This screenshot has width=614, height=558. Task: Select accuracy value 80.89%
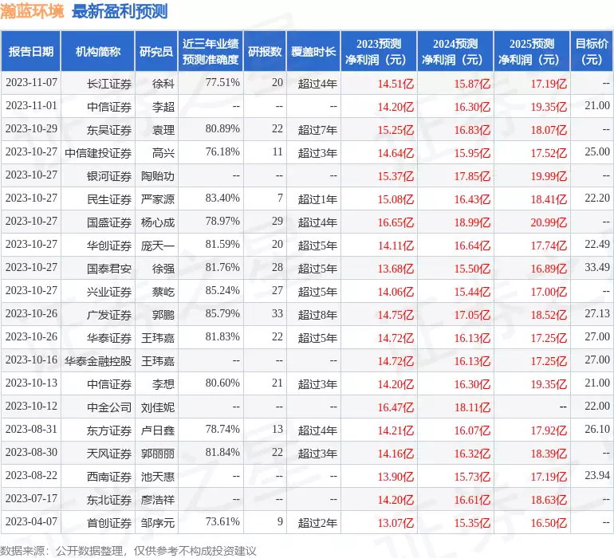point(222,129)
